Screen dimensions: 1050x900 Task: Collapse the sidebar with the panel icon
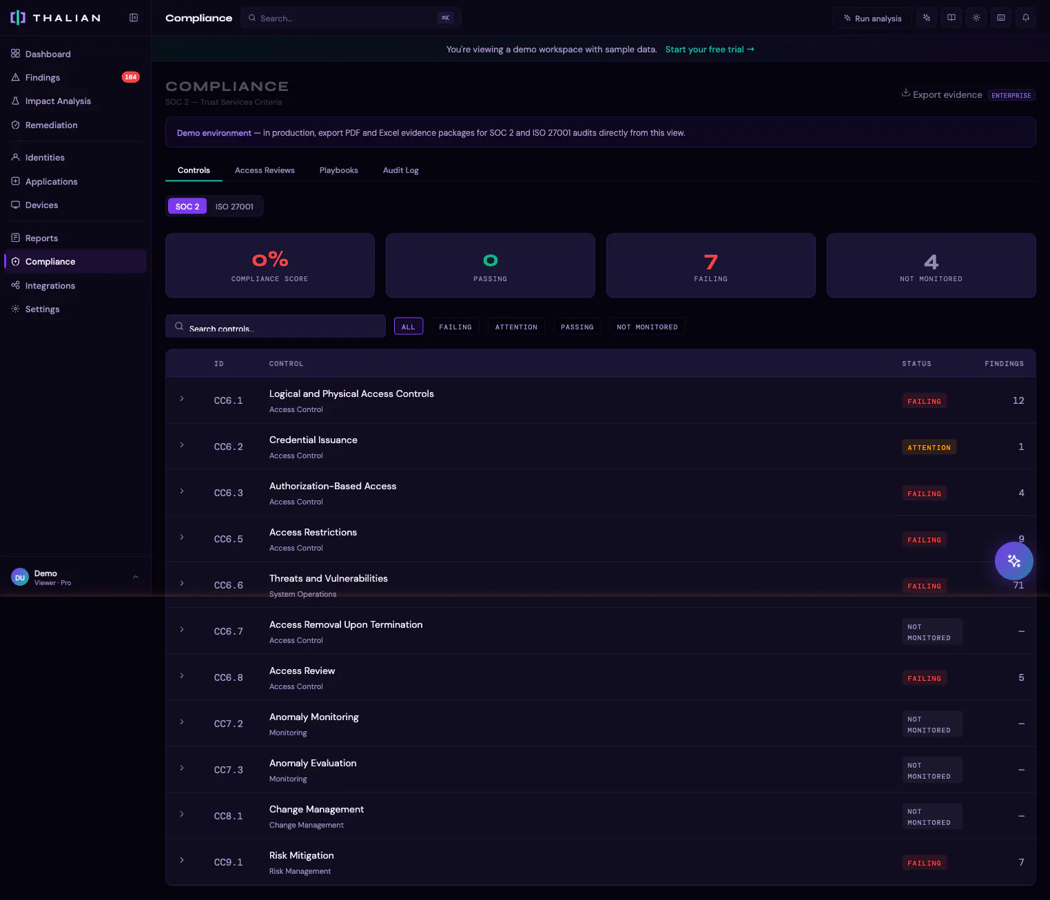134,18
